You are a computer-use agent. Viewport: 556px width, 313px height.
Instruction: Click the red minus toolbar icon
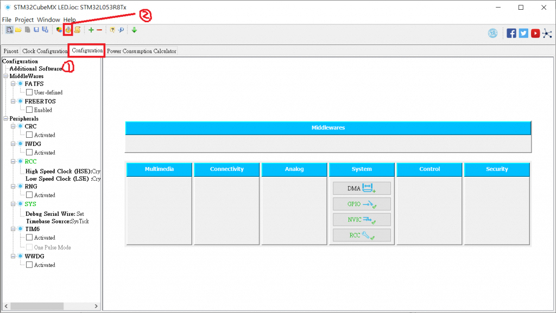[99, 30]
